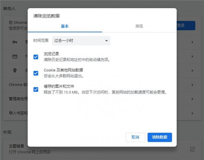Click the 外观 section heading
Image resolution: width=204 pixels, height=160 pixels.
point(7,132)
